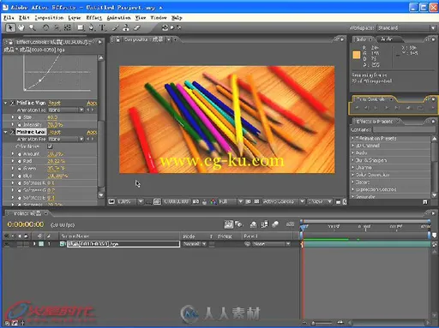The width and height of the screenshot is (439, 328).
Task: Click the new bin icon in Effects & Presets
Action: click(x=425, y=202)
